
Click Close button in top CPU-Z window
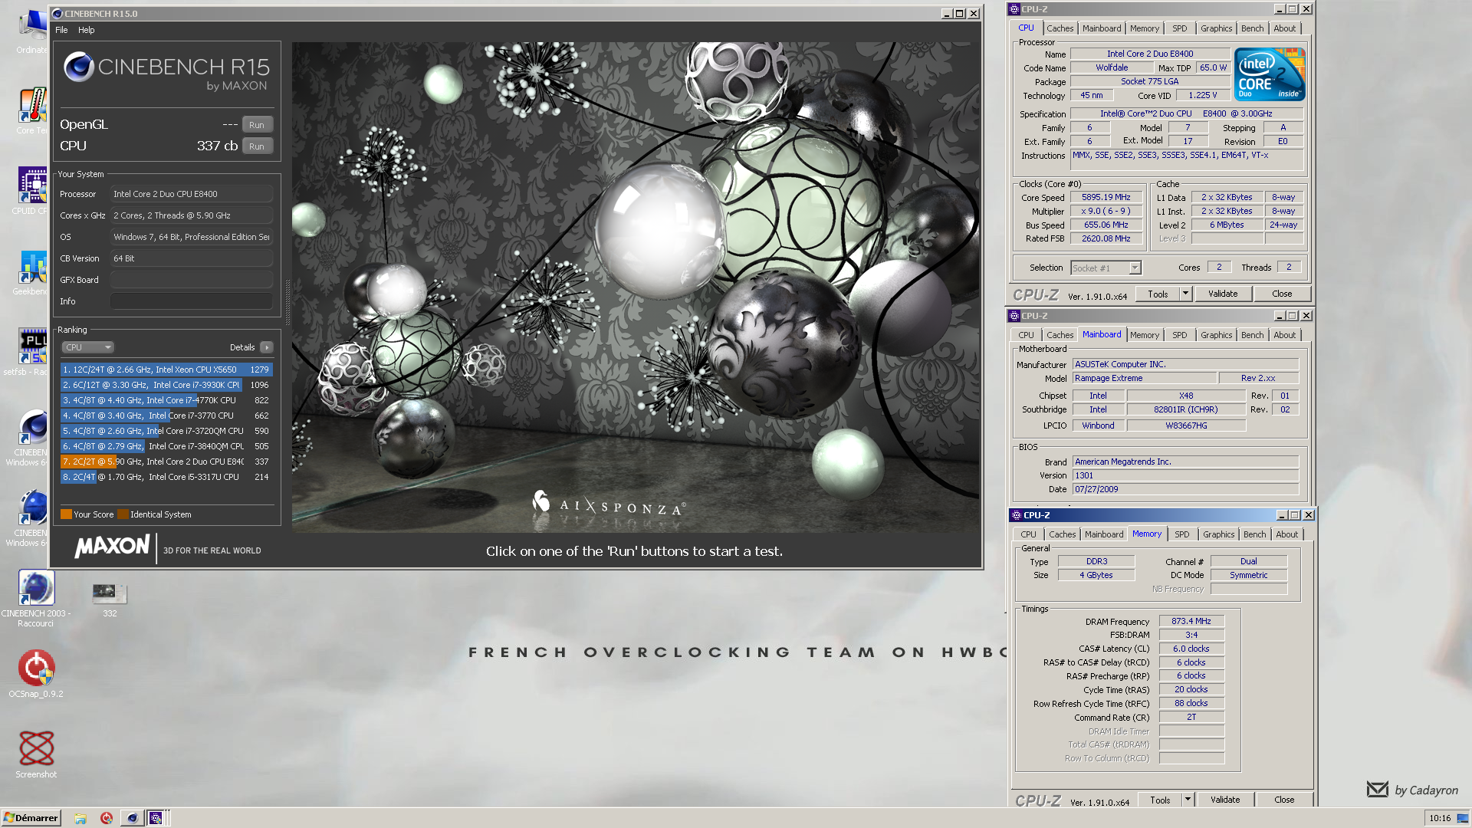(1282, 294)
